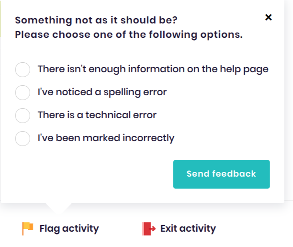Choose the 'I've been marked incorrectly' label text

[x=106, y=138]
